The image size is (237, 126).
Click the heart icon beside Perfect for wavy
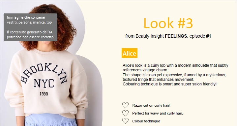pos(125,113)
